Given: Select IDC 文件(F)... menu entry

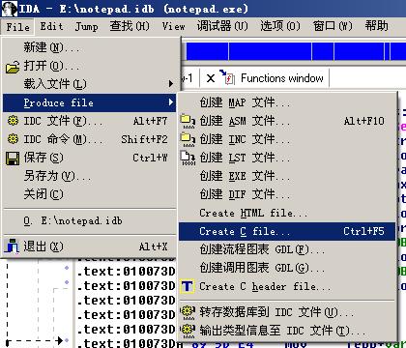Looking at the screenshot, I should [90, 121].
